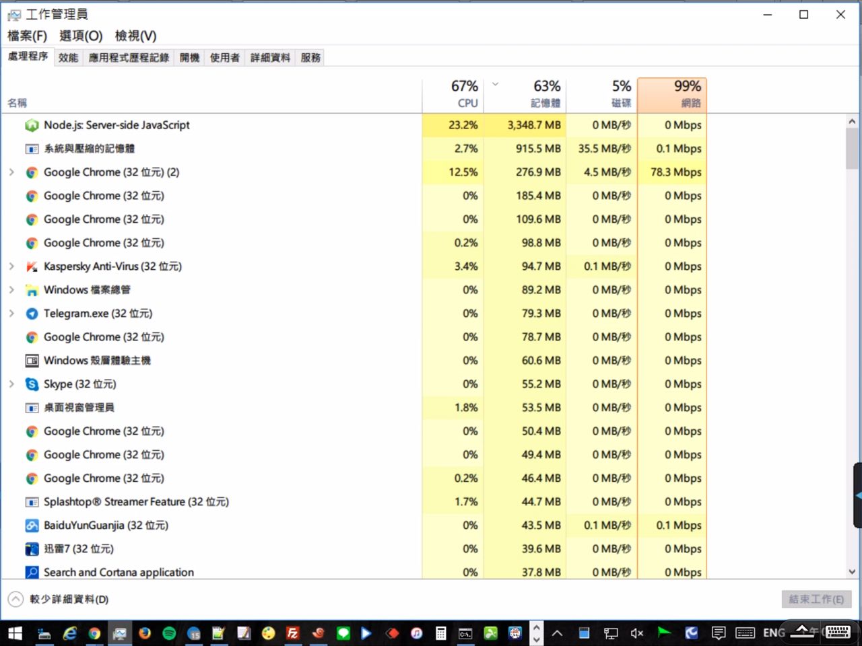Open the LINE app in the taskbar
Image resolution: width=862 pixels, height=646 pixels.
pos(343,633)
